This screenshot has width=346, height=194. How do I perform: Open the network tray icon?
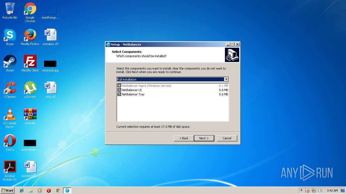[314, 190]
